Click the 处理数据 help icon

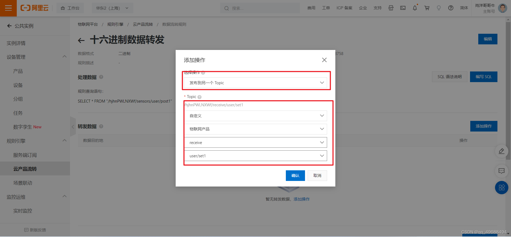pyautogui.click(x=101, y=77)
